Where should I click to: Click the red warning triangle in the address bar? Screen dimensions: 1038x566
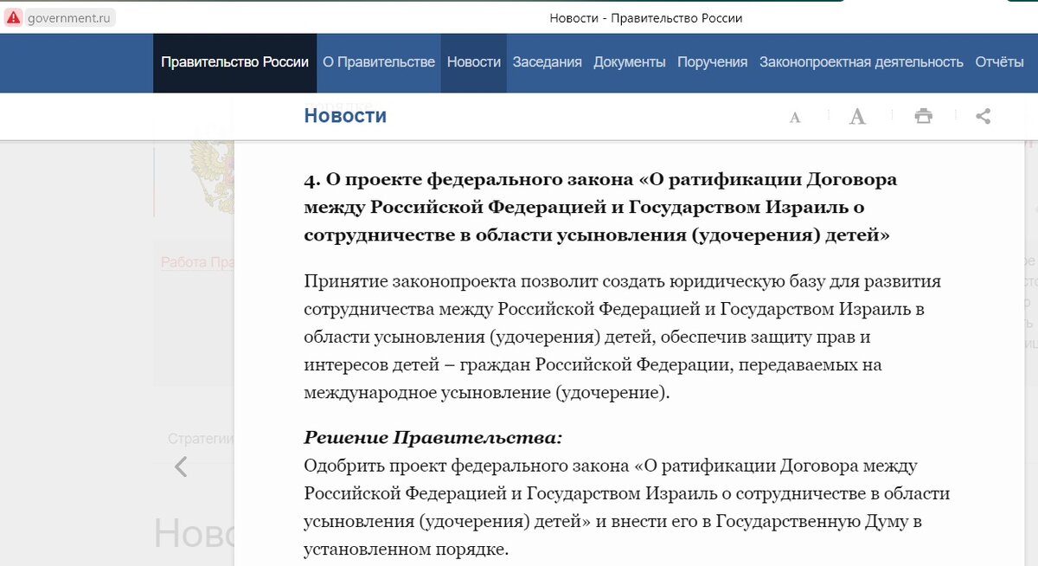tap(12, 16)
